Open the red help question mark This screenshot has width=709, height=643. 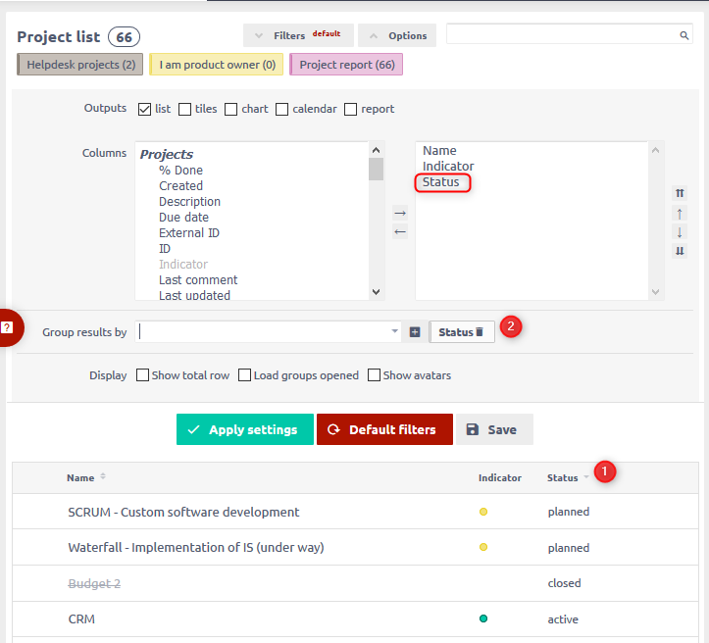(x=8, y=327)
